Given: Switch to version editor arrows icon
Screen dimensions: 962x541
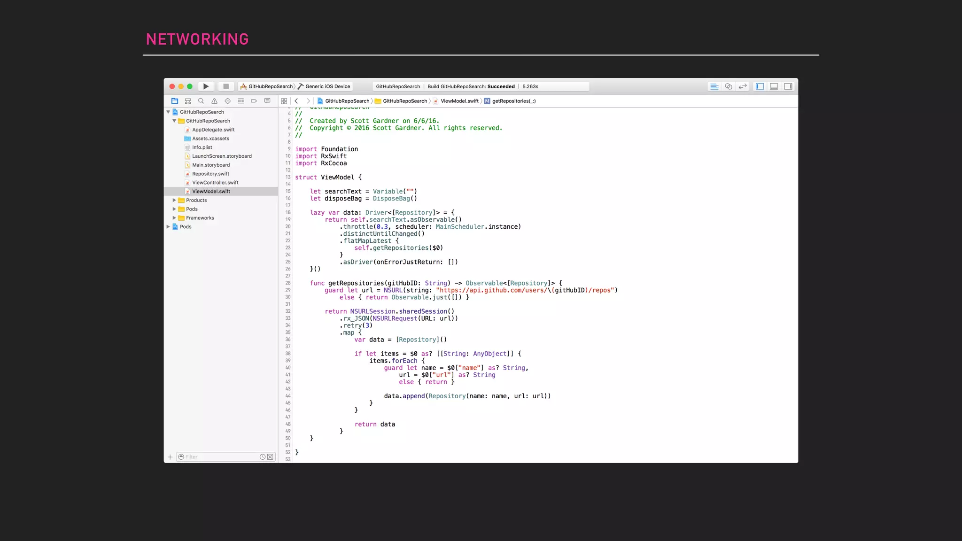Looking at the screenshot, I should point(743,86).
